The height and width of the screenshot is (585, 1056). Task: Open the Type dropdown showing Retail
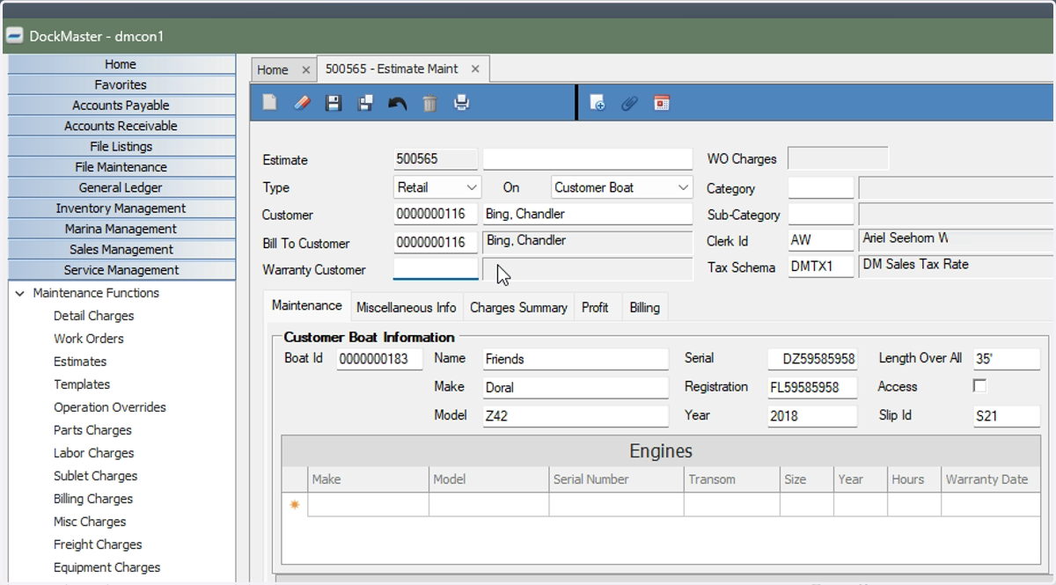point(437,187)
